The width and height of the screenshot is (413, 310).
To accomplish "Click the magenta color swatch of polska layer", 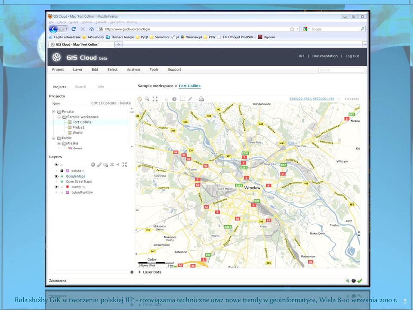I will pos(68,171).
